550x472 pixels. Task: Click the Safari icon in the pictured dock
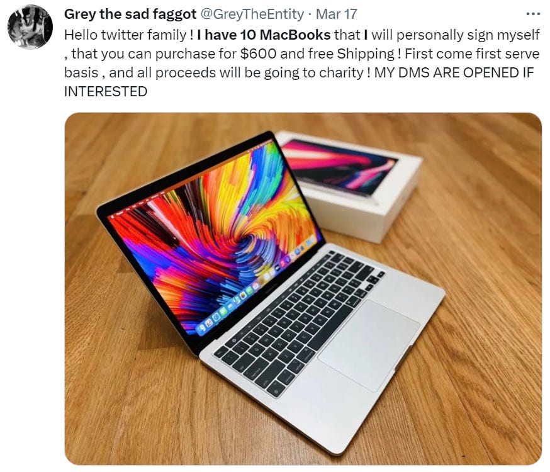pyautogui.click(x=216, y=317)
